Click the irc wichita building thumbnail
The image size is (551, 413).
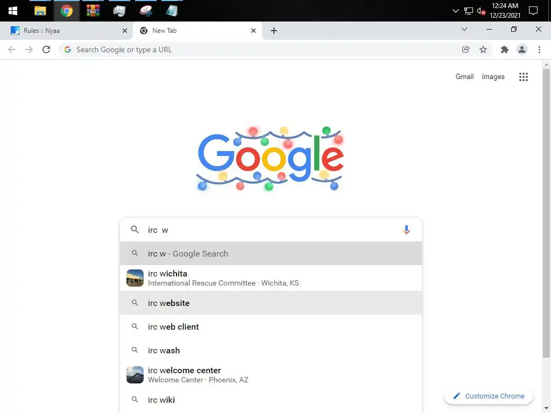[135, 278]
